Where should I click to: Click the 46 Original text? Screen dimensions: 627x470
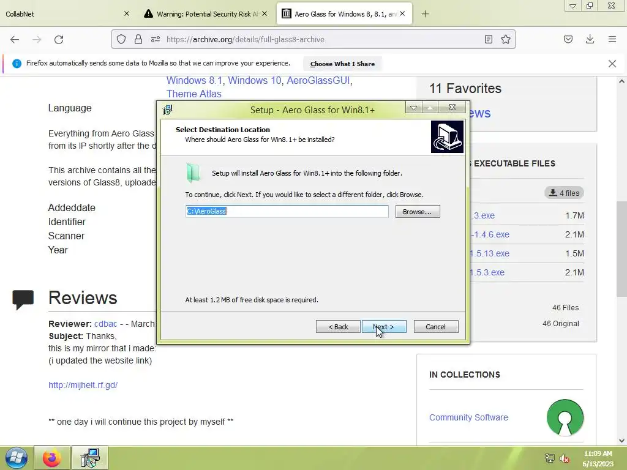[x=561, y=324]
